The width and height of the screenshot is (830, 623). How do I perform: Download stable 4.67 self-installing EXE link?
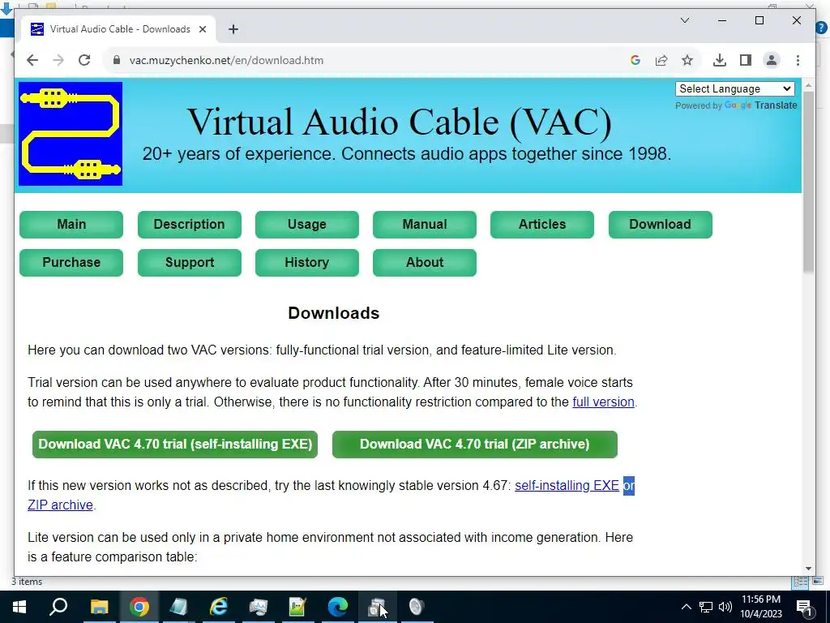(567, 486)
